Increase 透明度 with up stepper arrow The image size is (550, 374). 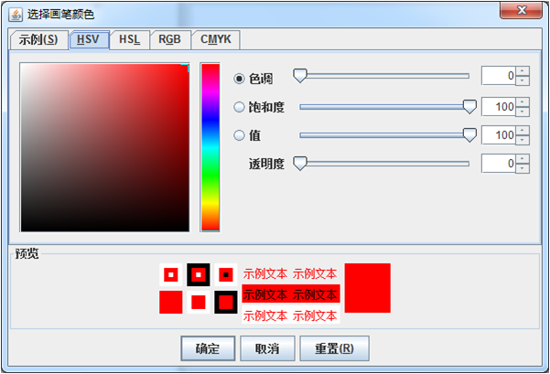[523, 159]
